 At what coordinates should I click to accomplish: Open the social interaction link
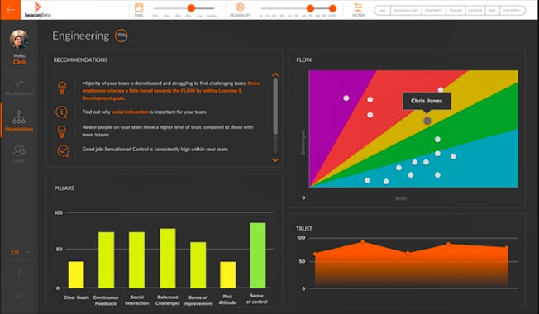pyautogui.click(x=131, y=112)
